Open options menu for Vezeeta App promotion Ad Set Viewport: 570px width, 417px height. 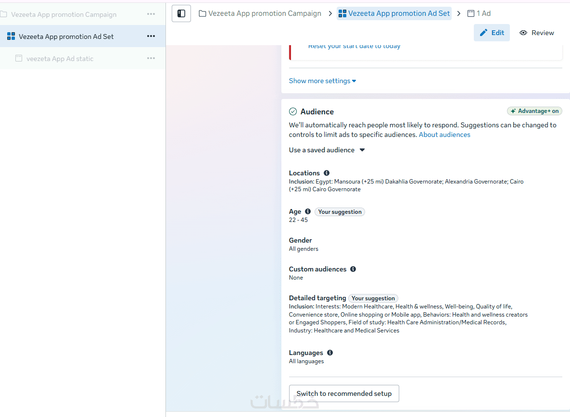point(151,37)
